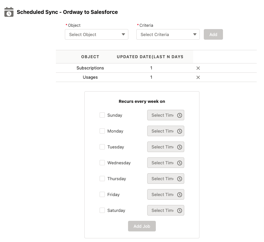Select the Wednesday checkbox
Image resolution: width=264 pixels, height=242 pixels.
click(x=102, y=163)
